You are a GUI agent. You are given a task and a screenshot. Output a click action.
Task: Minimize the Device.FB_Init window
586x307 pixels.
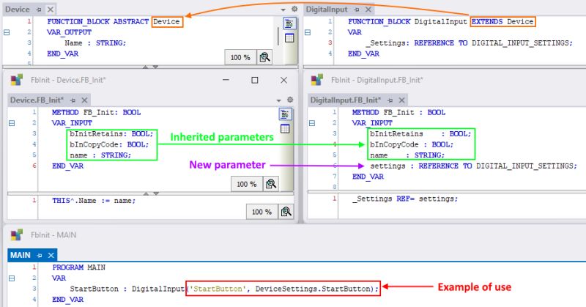[x=226, y=80]
